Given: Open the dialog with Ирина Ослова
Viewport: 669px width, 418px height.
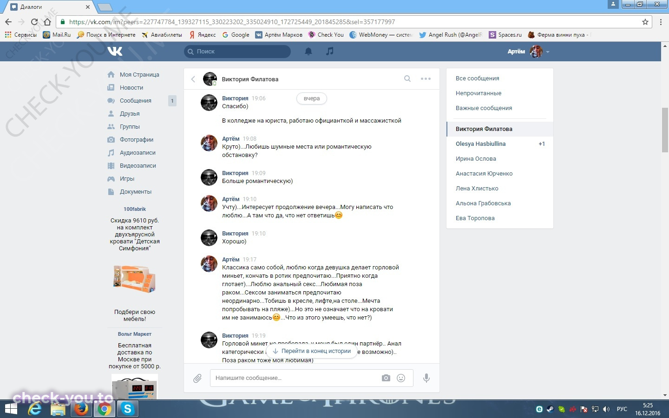Looking at the screenshot, I should tap(500, 158).
